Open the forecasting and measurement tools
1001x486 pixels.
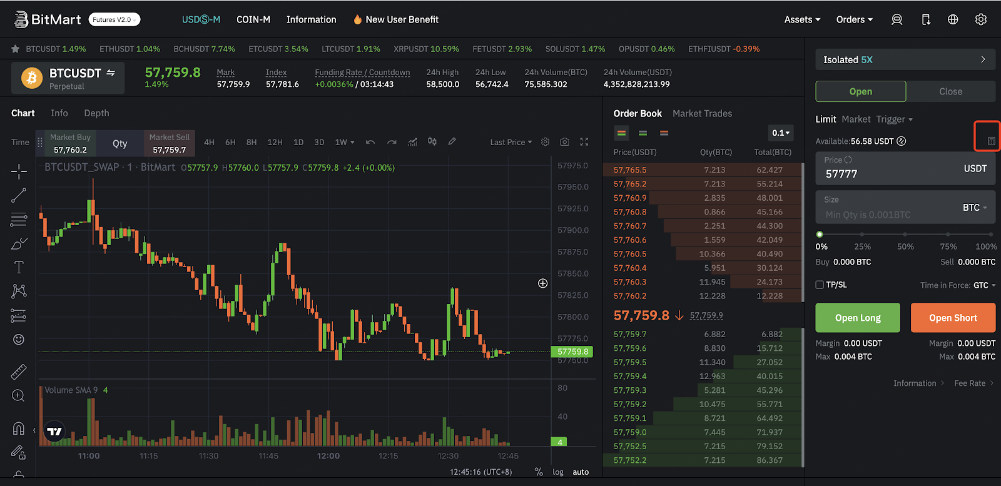pos(19,315)
